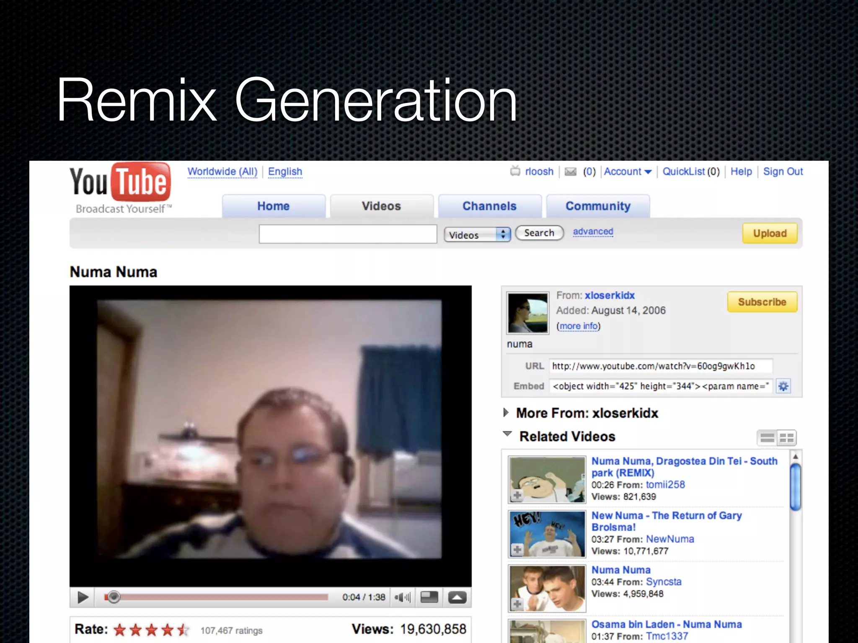Click the advanced search link
858x643 pixels.
(593, 231)
